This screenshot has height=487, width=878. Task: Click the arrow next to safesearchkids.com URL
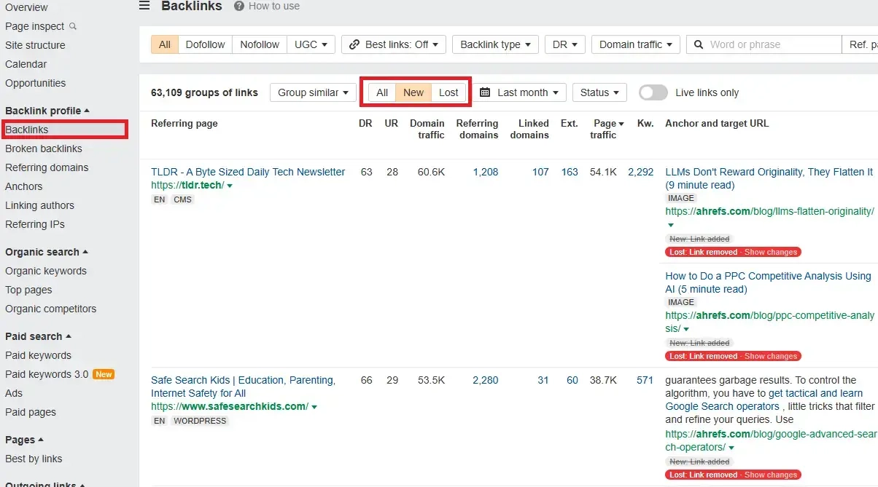(x=314, y=407)
